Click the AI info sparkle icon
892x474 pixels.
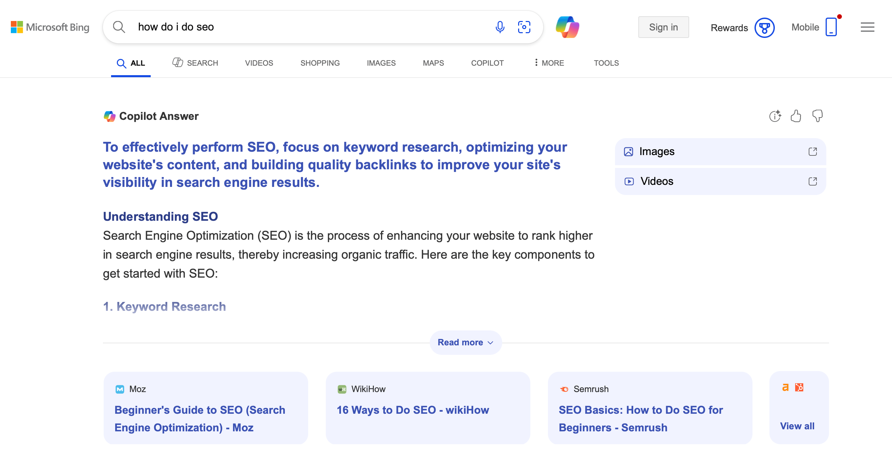point(775,116)
